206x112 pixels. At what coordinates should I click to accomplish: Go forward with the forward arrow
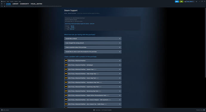point(4,4)
